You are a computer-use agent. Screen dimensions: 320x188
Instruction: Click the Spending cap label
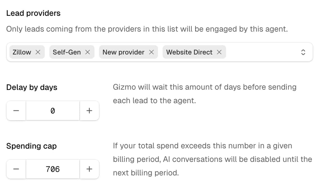(x=31, y=146)
